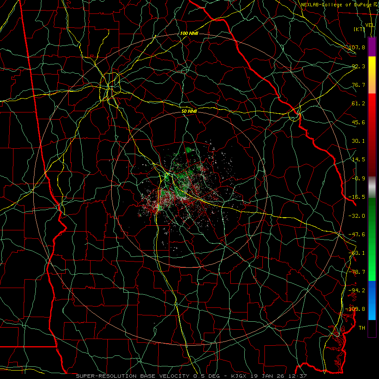
Task: Select the 61.2 velocity scale value
Action: [358, 104]
